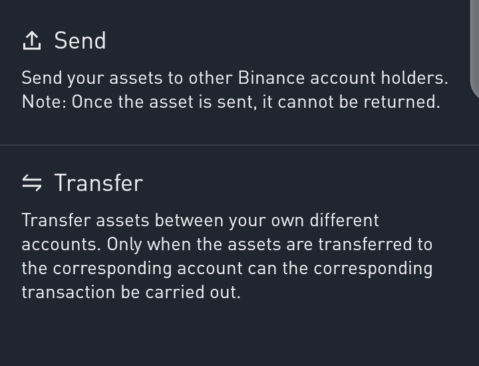This screenshot has width=479, height=366.
Task: Click the words 'account holders.' in Send description
Action: coord(379,78)
